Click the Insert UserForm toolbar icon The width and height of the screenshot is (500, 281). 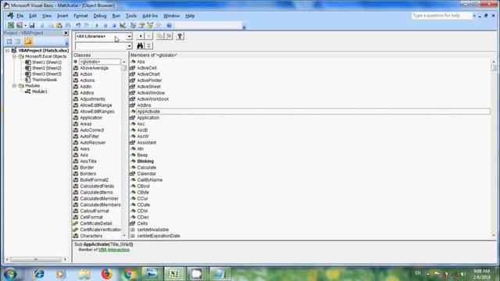click(20, 25)
